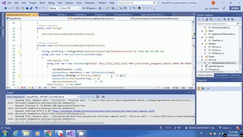Click the Save file toolbar icon

click(27, 8)
